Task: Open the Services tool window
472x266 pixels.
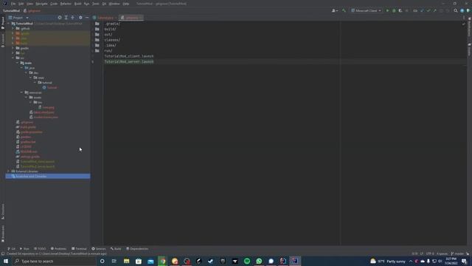Action: [98, 248]
